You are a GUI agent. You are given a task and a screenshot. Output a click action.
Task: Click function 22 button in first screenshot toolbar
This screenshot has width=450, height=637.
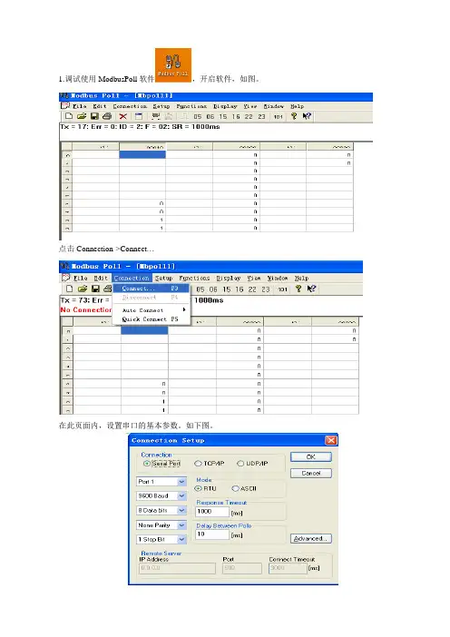tap(249, 116)
